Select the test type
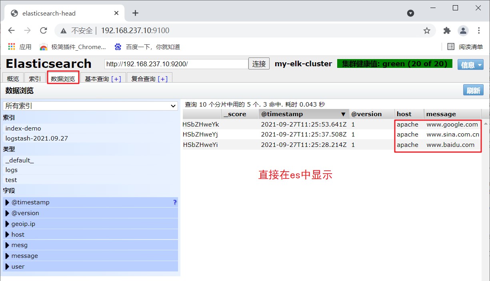The width and height of the screenshot is (490, 281). (90, 180)
